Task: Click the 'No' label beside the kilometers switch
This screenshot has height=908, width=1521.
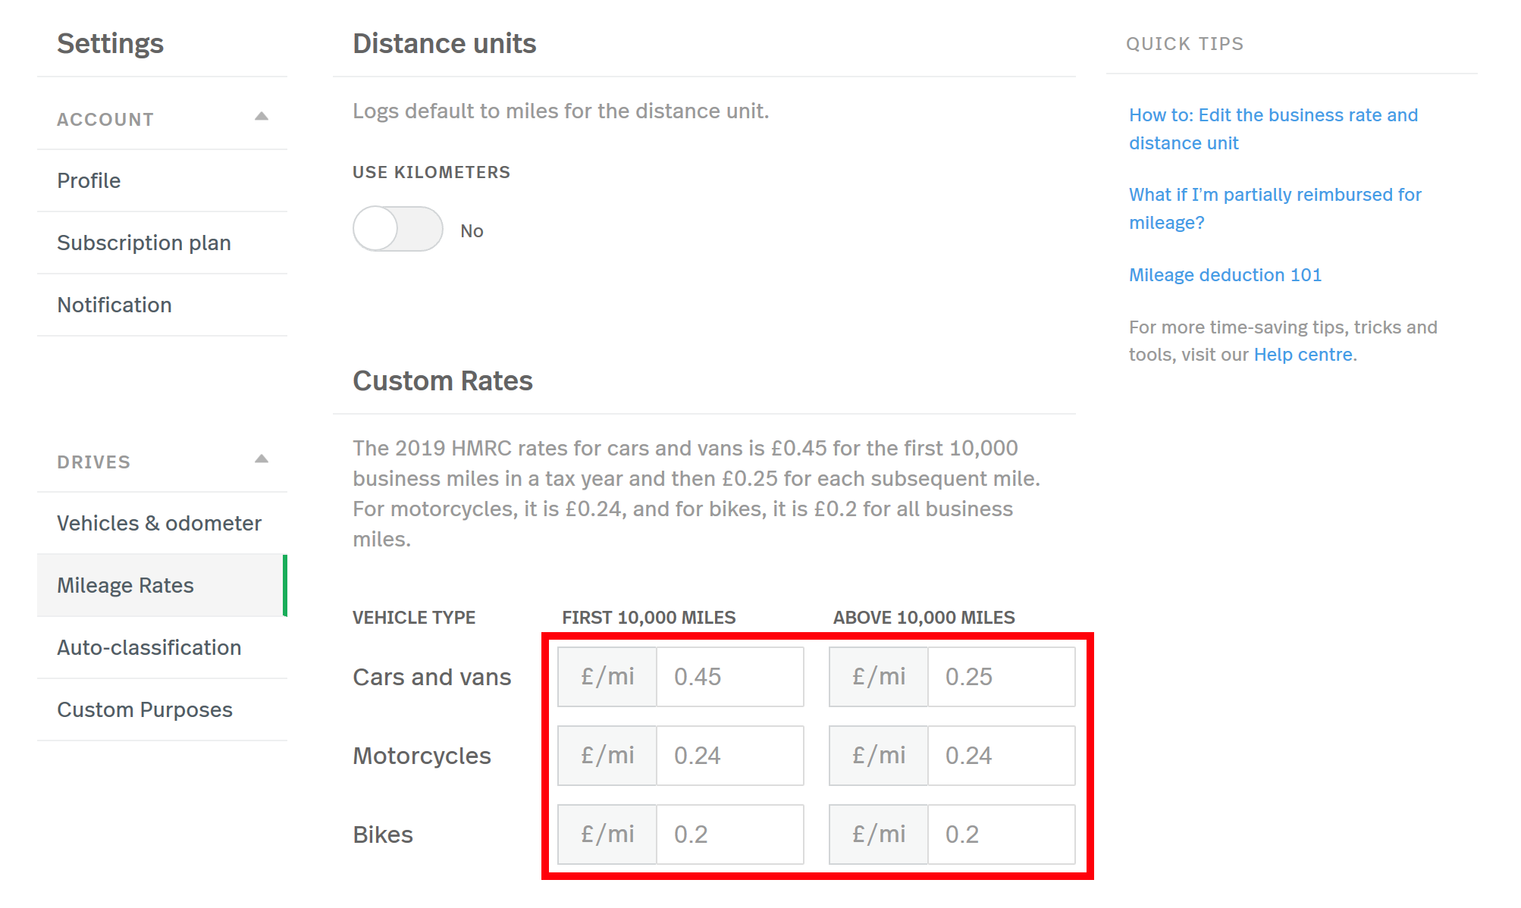Action: (472, 231)
